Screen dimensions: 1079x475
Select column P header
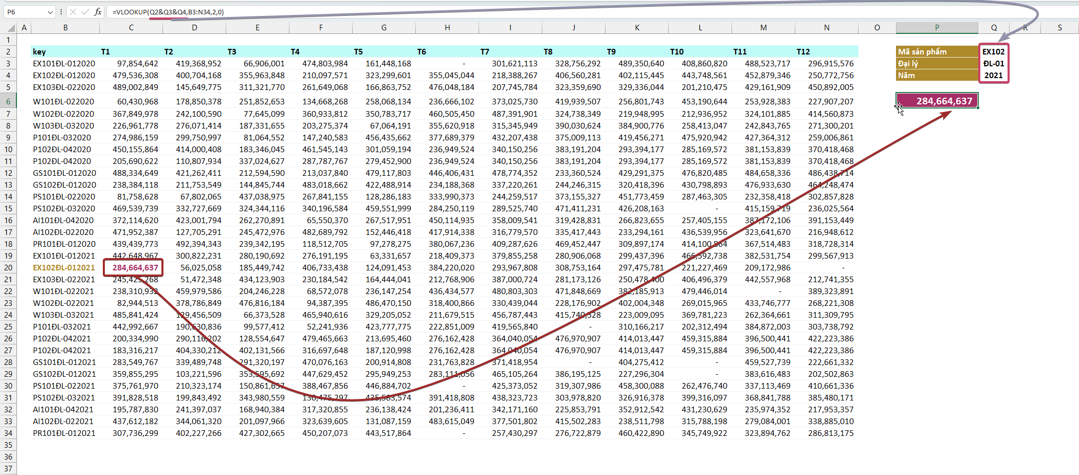[937, 28]
